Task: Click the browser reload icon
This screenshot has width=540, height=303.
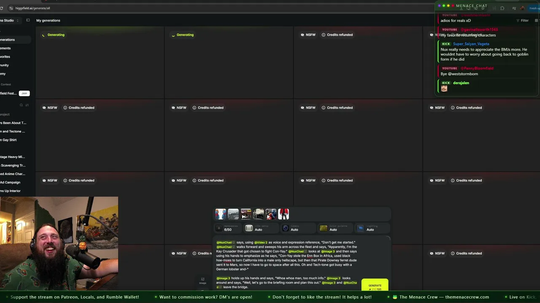Action: click(2, 8)
